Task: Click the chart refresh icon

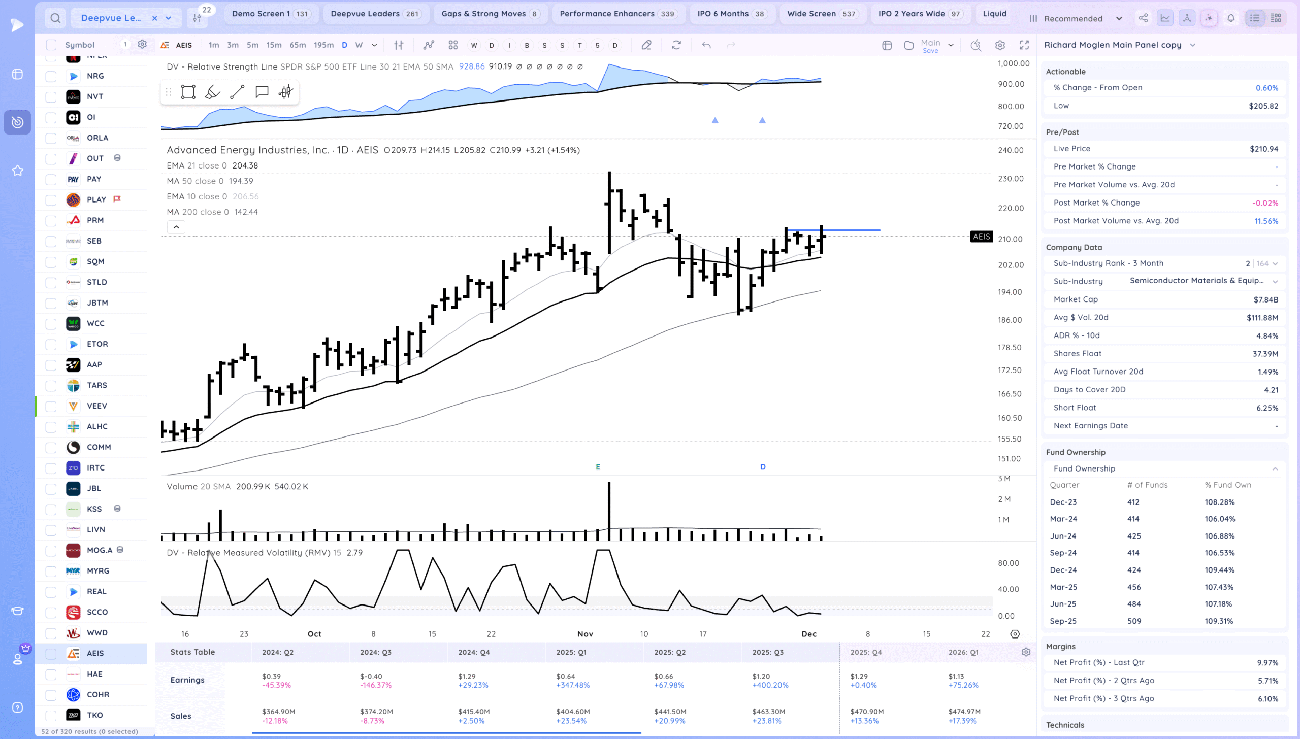Action: click(x=676, y=45)
